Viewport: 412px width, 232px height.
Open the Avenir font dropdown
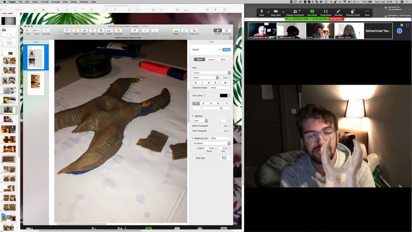(x=212, y=73)
